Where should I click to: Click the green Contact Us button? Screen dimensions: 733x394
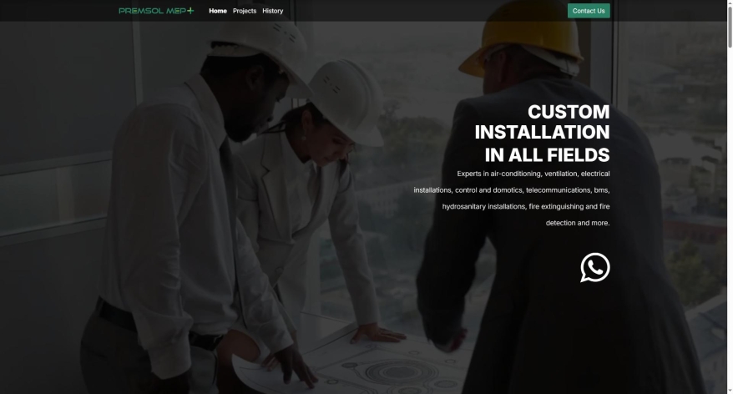pos(589,11)
